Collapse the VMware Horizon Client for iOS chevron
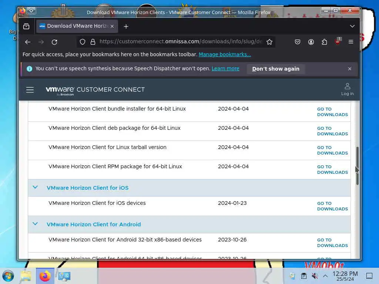This screenshot has height=284, width=379. (x=35, y=187)
